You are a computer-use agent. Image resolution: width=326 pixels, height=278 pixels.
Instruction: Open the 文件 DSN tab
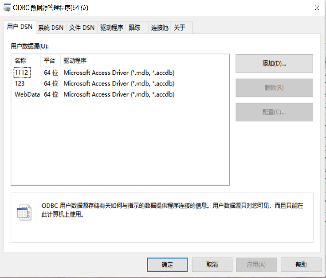coord(82,27)
